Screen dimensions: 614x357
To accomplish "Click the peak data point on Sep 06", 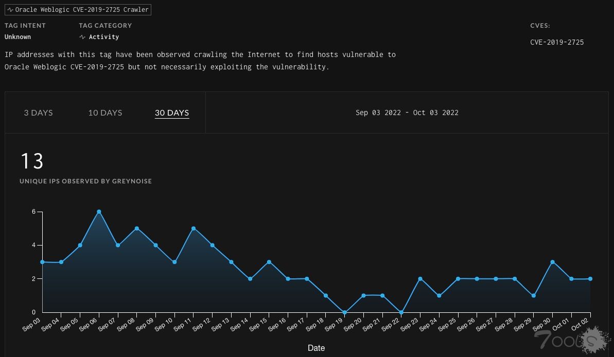I will coord(98,211).
